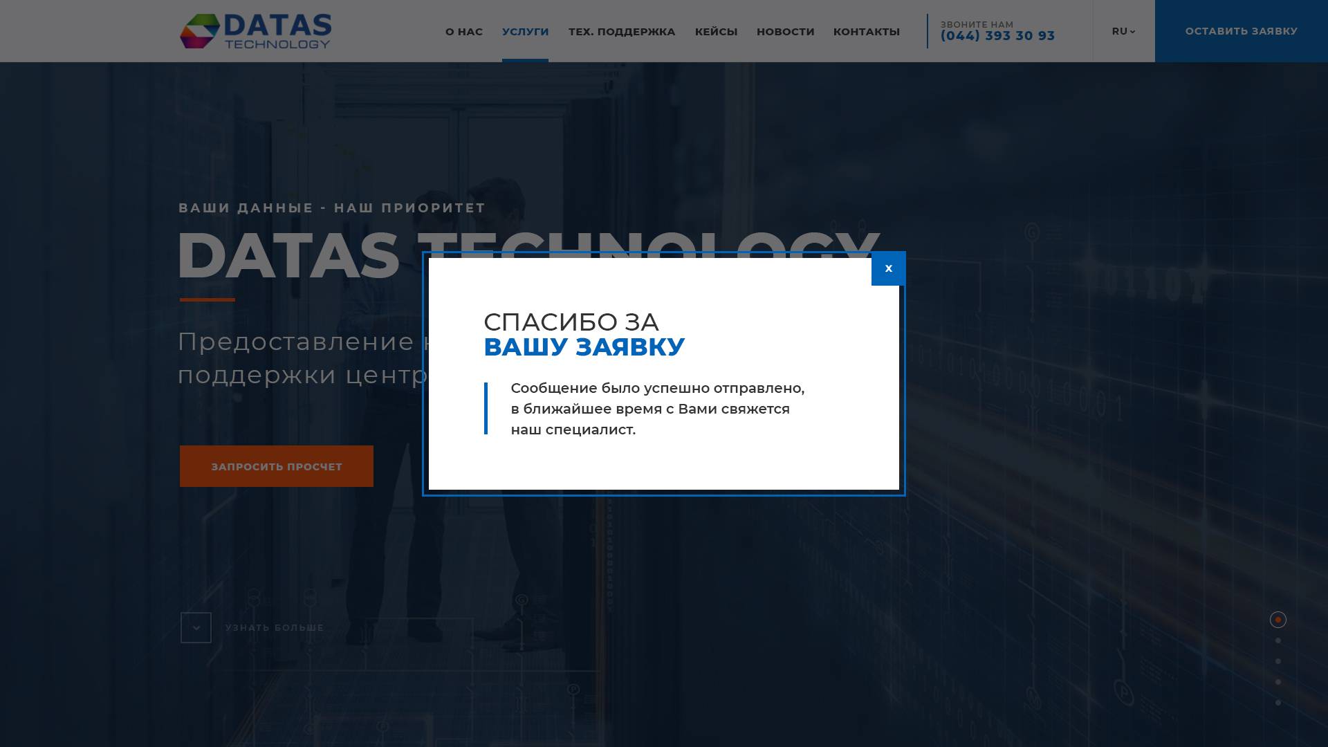This screenshot has width=1328, height=747.
Task: Select the third slide dot
Action: pos(1278,661)
